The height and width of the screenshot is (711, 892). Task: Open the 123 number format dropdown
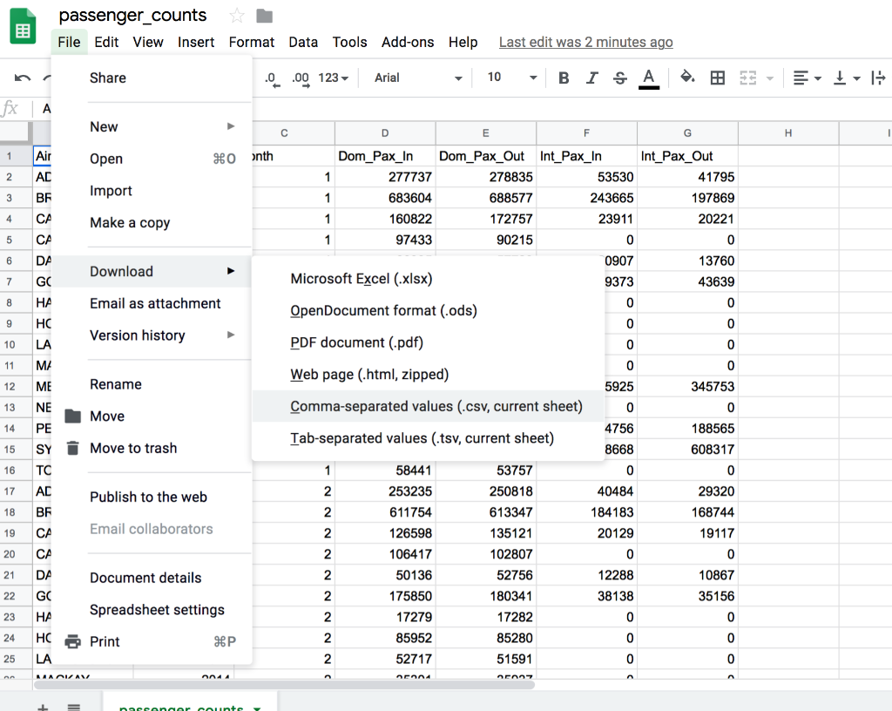[334, 78]
